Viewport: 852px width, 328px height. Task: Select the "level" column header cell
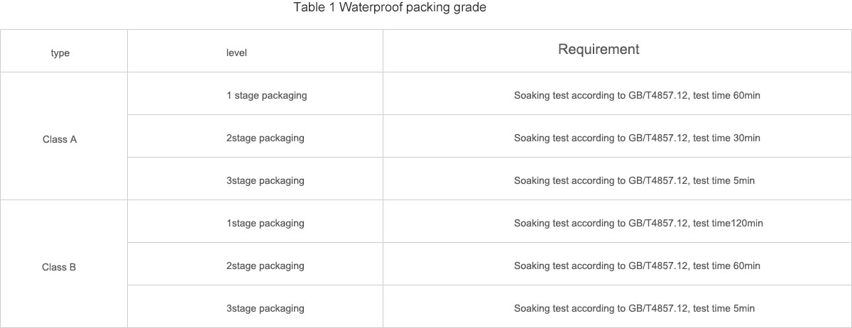coord(236,53)
